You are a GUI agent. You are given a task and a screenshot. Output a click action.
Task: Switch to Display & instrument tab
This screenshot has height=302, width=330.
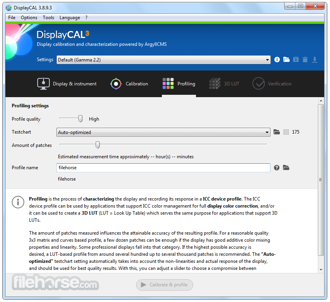[x=67, y=84]
